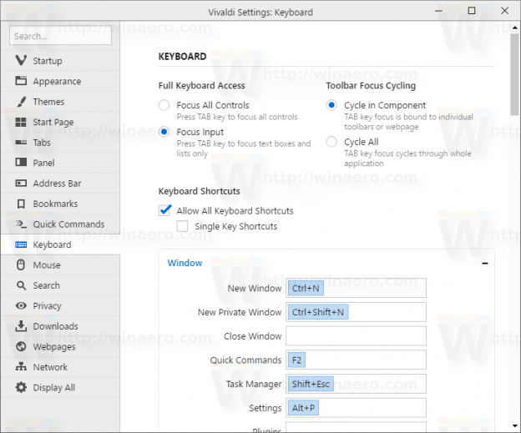The height and width of the screenshot is (433, 521).
Task: Click the scrollbar down arrow
Action: [514, 426]
